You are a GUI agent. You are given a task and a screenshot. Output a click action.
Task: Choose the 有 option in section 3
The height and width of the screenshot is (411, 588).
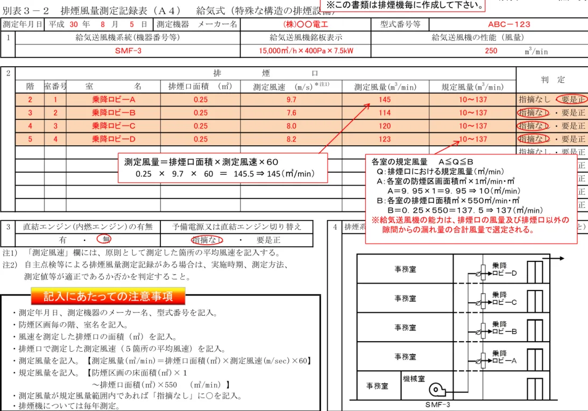pyautogui.click(x=62, y=239)
